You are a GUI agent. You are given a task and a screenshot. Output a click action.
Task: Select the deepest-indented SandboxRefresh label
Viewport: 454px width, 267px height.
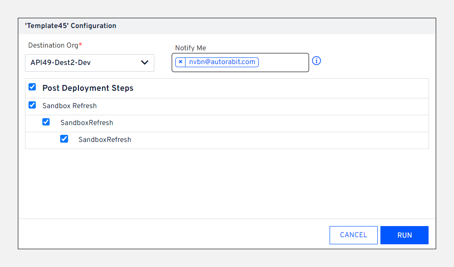pos(105,140)
